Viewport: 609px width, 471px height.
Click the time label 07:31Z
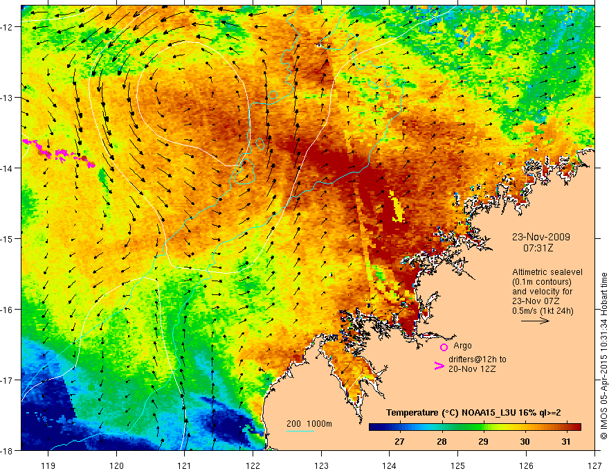tap(538, 248)
